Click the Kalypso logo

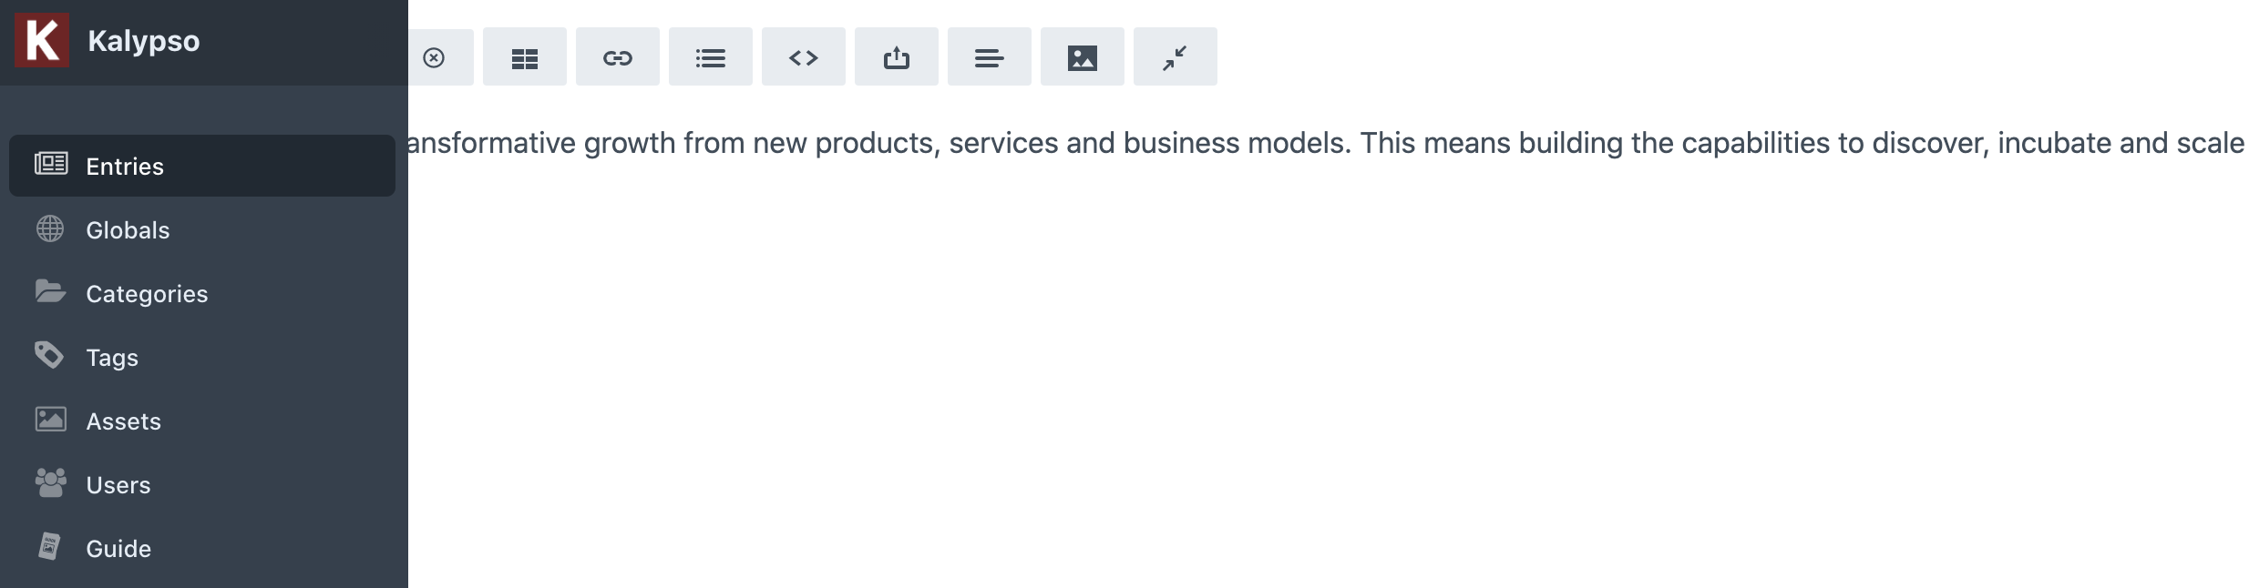[x=43, y=40]
